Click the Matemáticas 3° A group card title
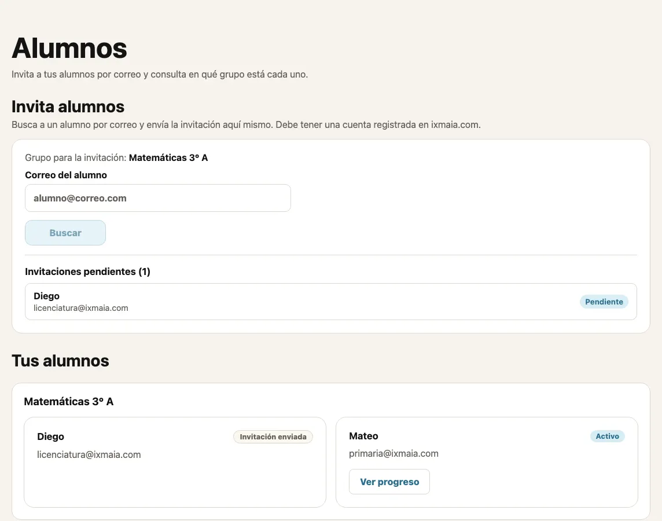 point(69,402)
